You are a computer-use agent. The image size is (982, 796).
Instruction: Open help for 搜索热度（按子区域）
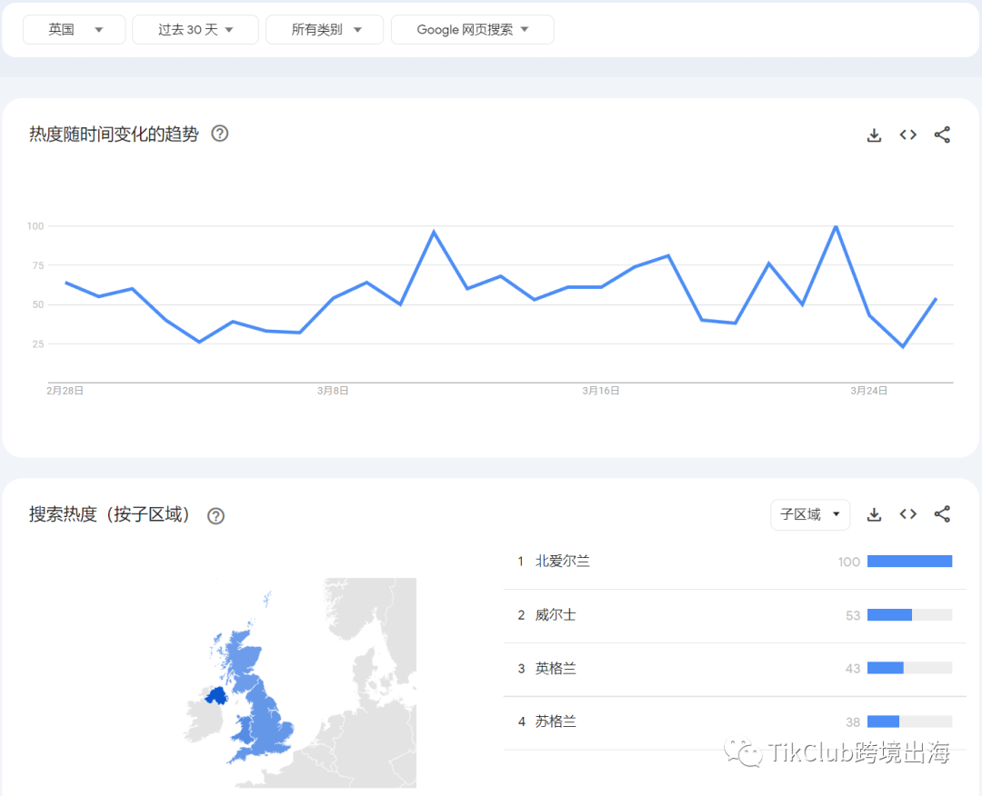216,515
